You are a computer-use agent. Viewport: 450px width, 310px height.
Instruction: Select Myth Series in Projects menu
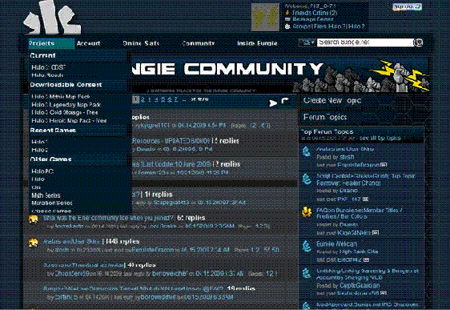click(46, 195)
